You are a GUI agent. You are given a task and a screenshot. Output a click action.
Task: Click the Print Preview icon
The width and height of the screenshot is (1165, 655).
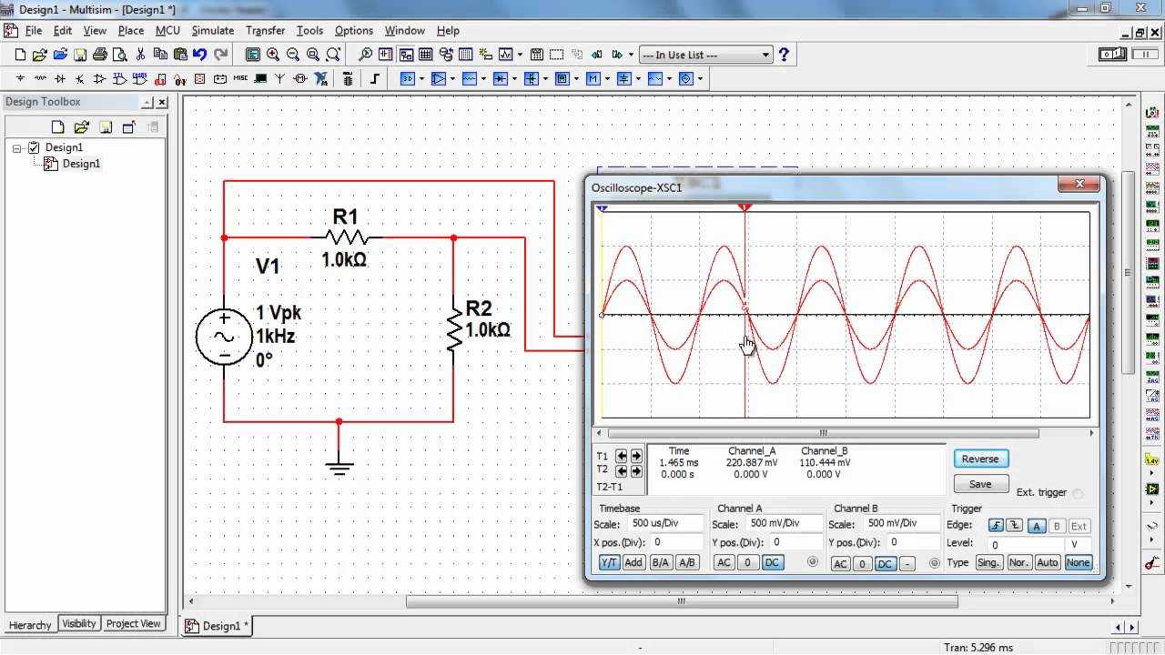[119, 55]
